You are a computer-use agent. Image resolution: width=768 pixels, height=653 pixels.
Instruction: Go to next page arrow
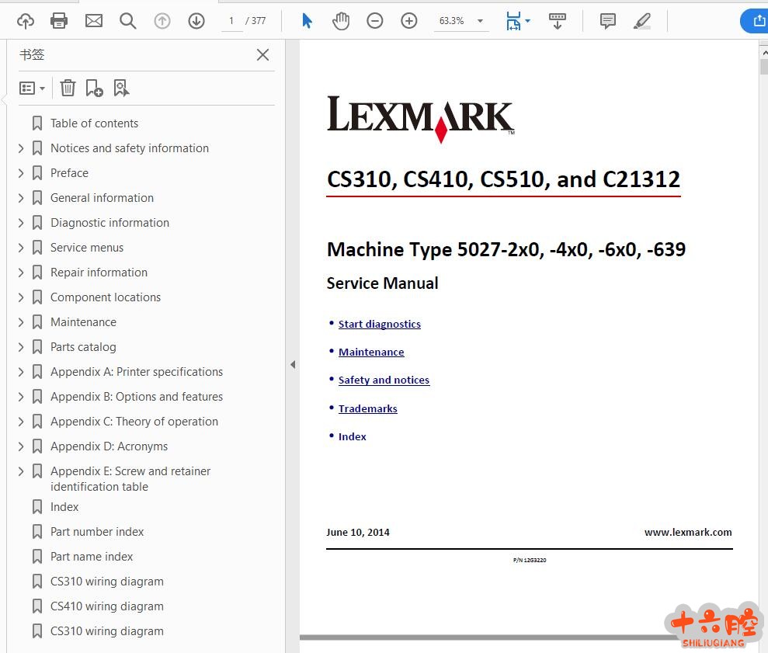[x=196, y=21]
